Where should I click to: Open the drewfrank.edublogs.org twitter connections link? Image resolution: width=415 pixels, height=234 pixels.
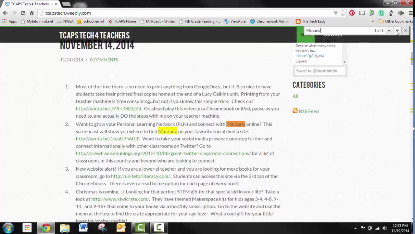pyautogui.click(x=163, y=153)
